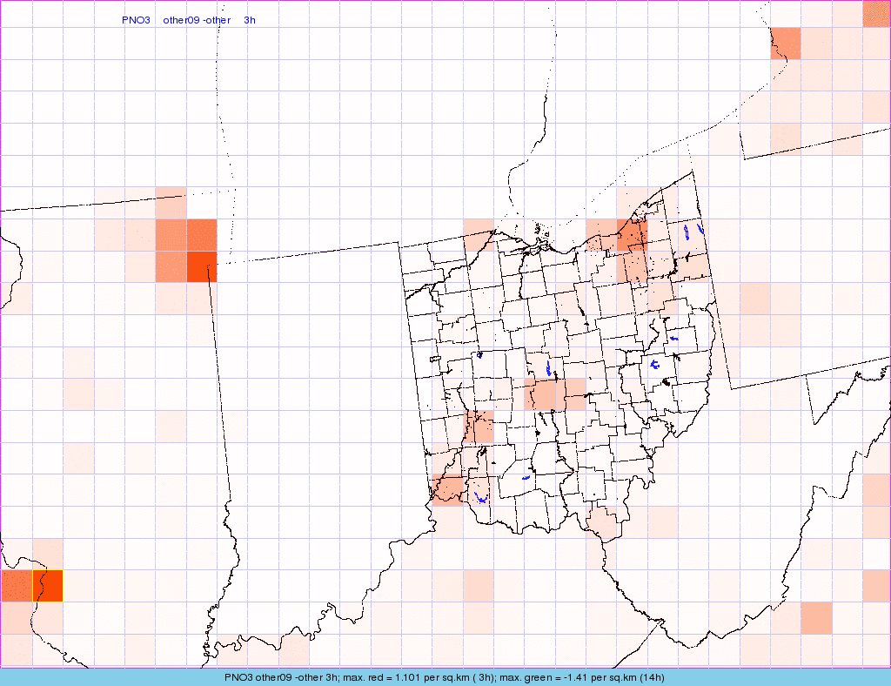This screenshot has width=891, height=686.
Task: Click the PNO3 label in the header
Action: point(136,20)
